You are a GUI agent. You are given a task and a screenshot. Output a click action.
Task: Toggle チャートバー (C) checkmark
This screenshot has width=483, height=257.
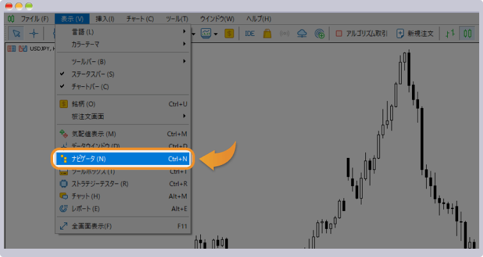tap(90, 86)
